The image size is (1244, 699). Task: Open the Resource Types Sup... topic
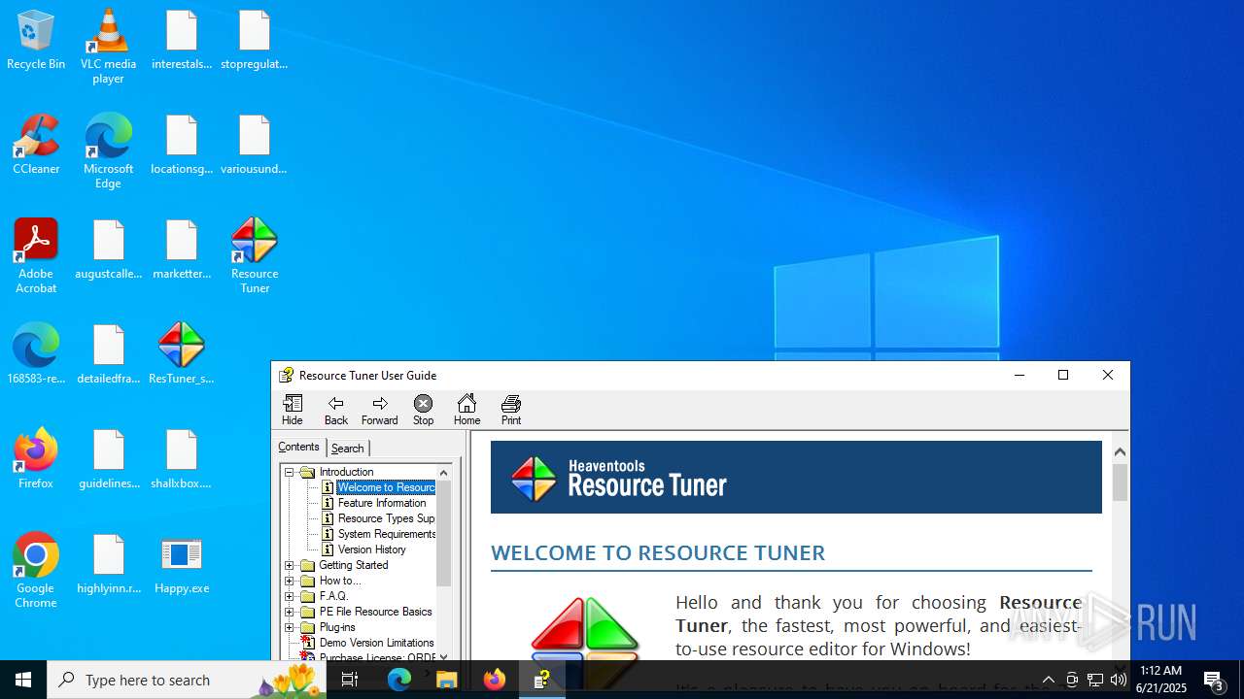coord(386,518)
